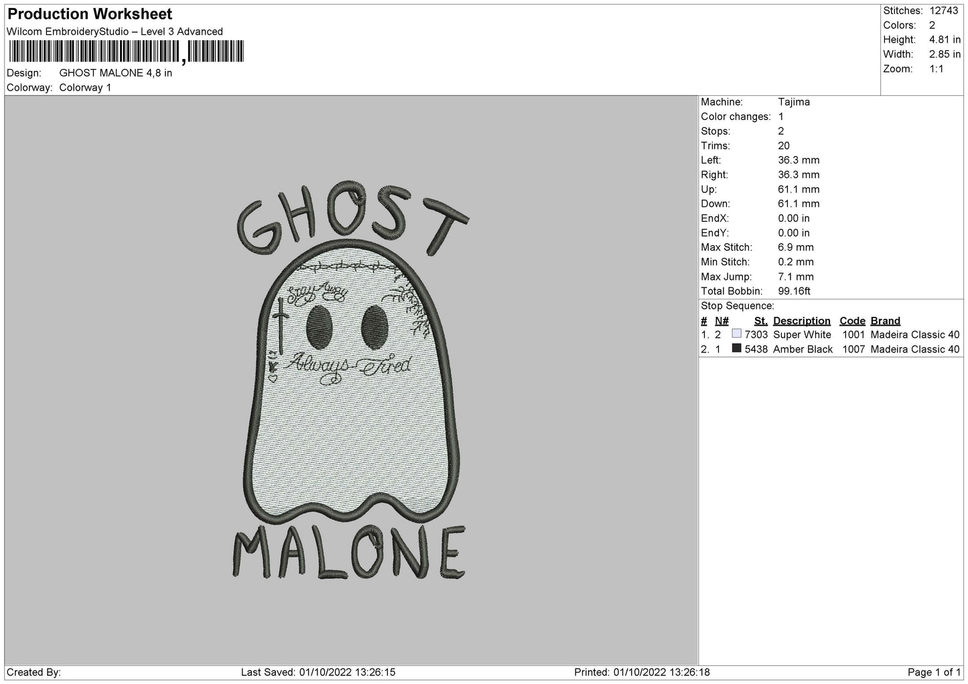Click the 'Colorway 1' value

click(x=86, y=88)
